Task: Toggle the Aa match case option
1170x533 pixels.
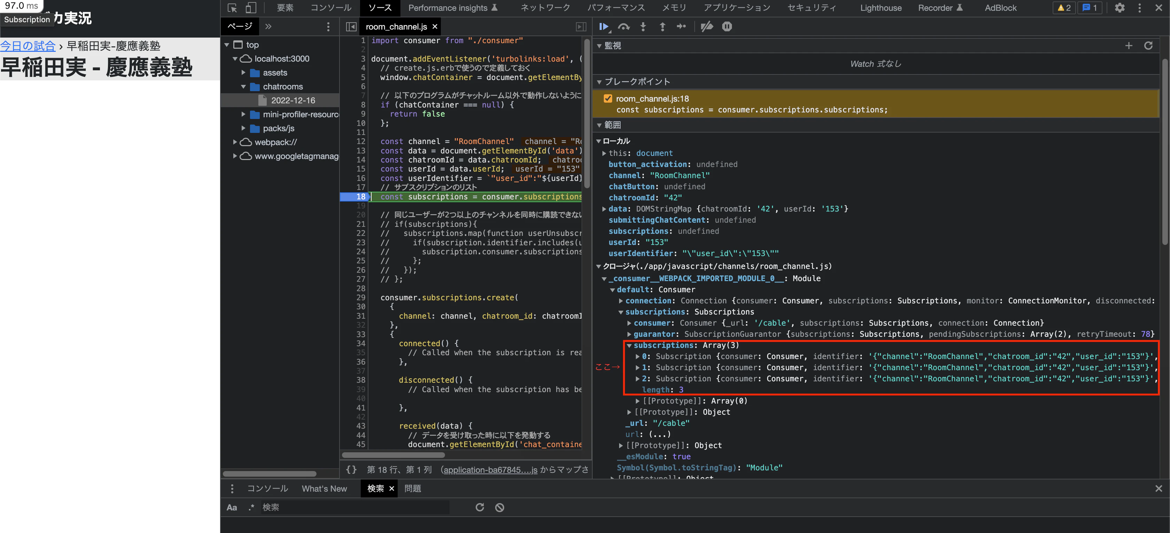Action: tap(232, 507)
